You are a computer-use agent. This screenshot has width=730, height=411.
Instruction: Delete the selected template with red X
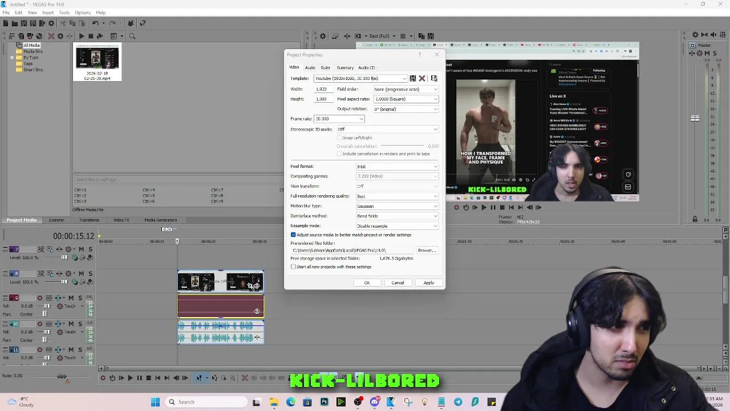pos(422,78)
